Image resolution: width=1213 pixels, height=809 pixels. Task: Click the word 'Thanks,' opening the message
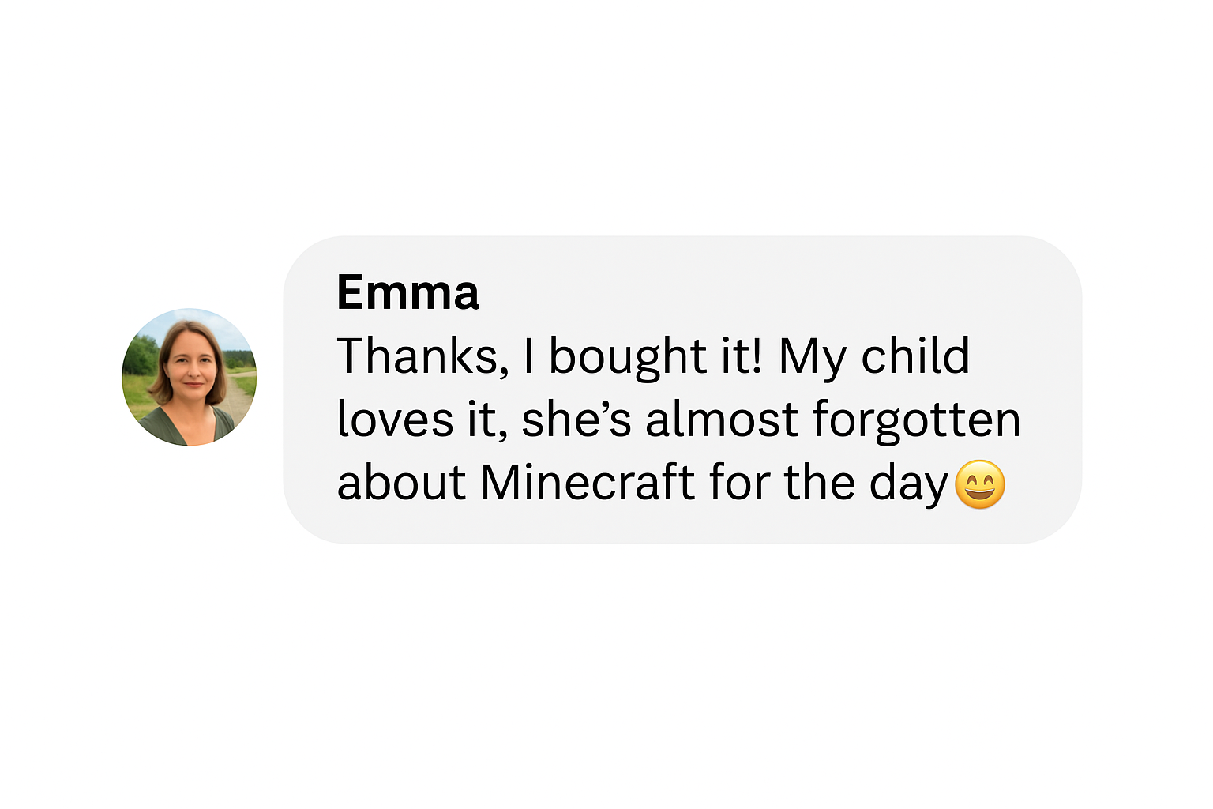pos(422,356)
